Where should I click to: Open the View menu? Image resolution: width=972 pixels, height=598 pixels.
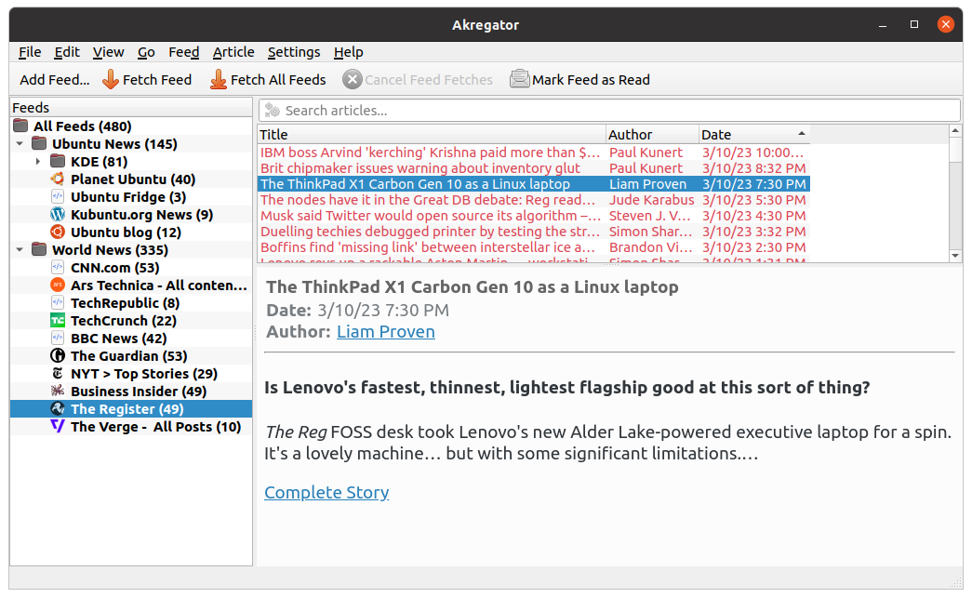click(109, 52)
